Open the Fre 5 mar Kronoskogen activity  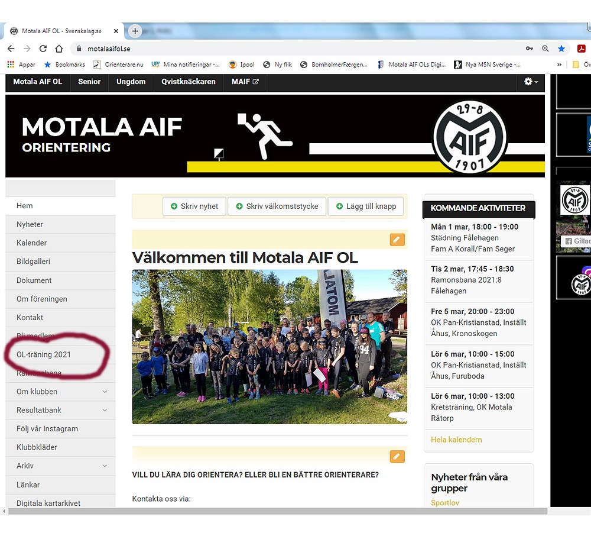coord(479,322)
